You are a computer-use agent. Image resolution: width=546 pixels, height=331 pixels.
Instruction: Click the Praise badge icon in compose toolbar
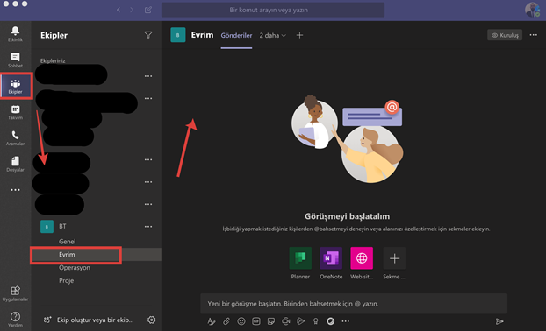pos(315,321)
